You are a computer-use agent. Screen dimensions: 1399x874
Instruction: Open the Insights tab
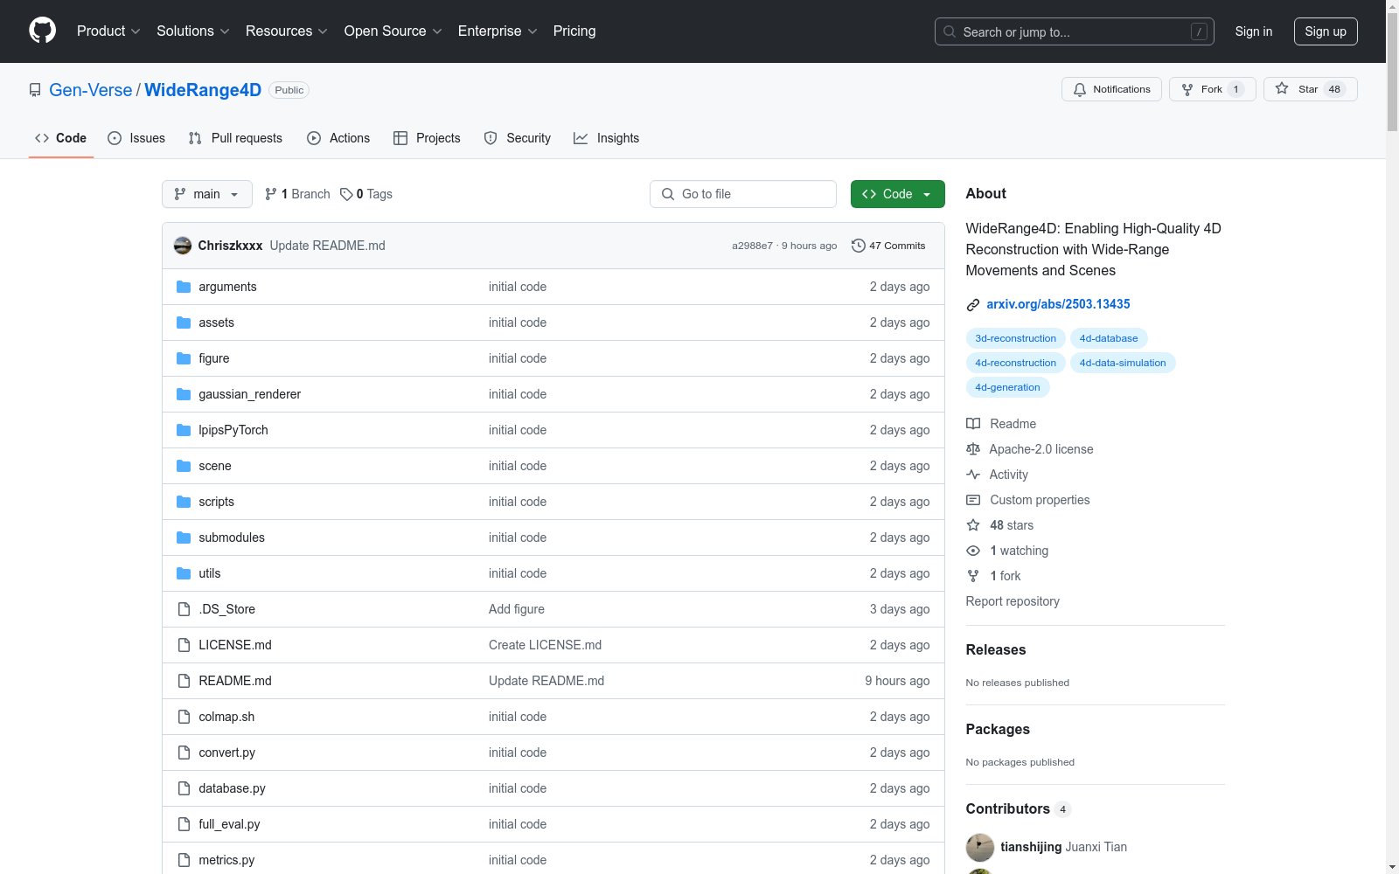(607, 138)
